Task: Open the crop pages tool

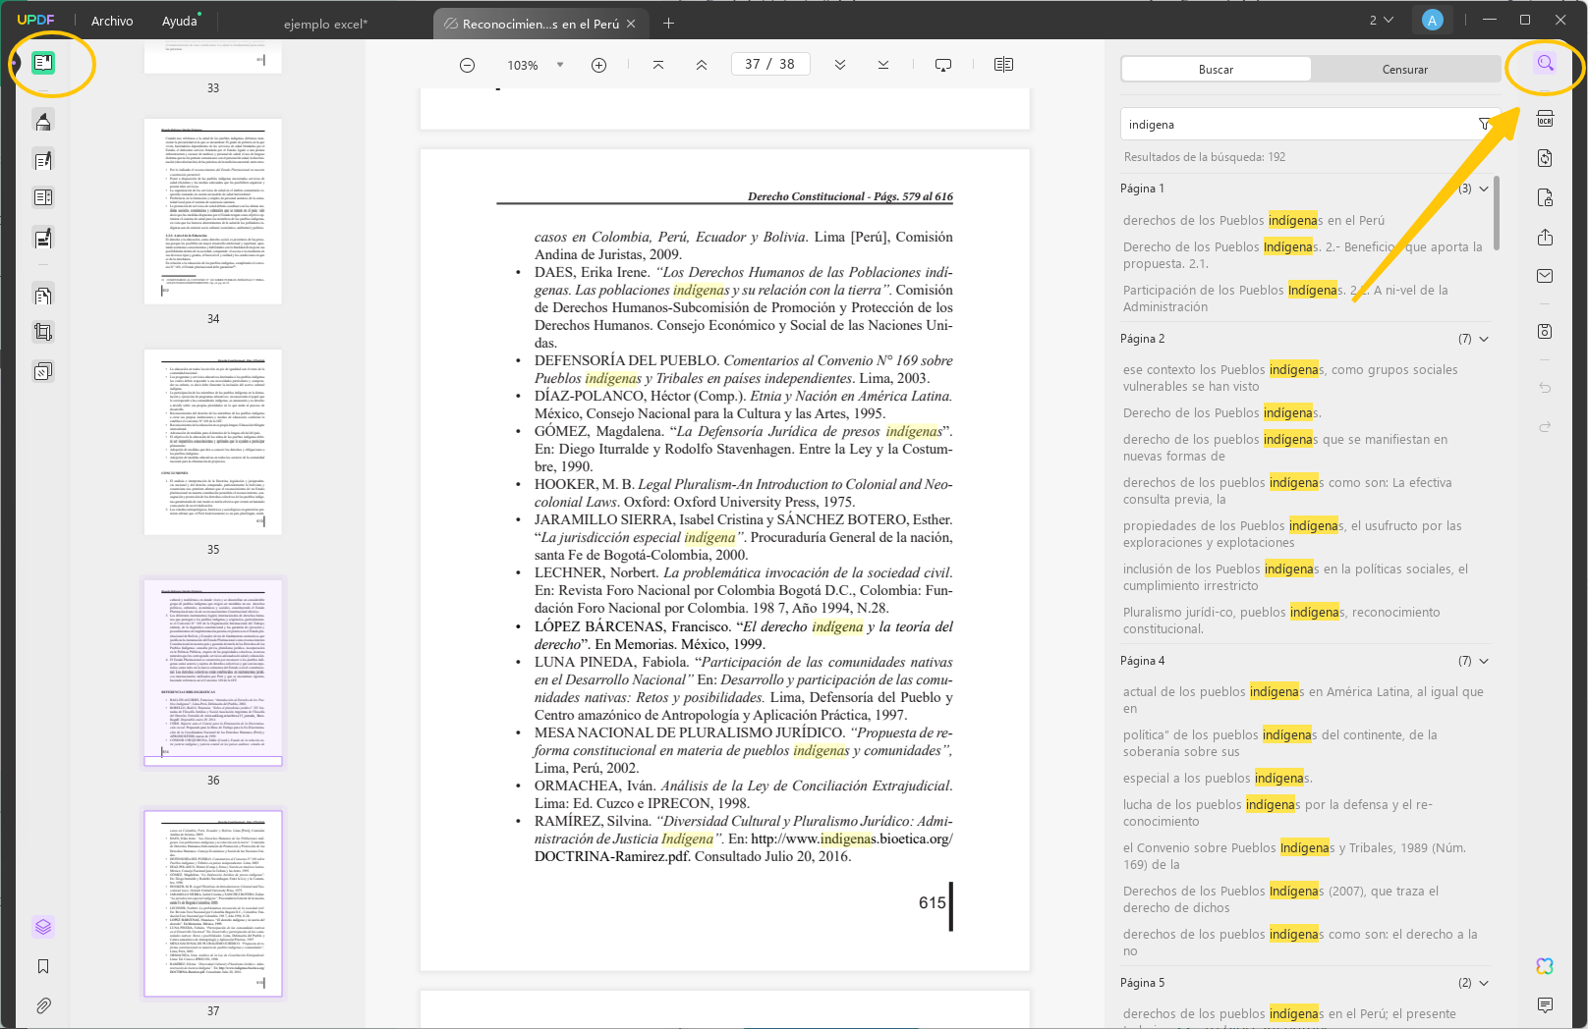Action: [x=43, y=332]
